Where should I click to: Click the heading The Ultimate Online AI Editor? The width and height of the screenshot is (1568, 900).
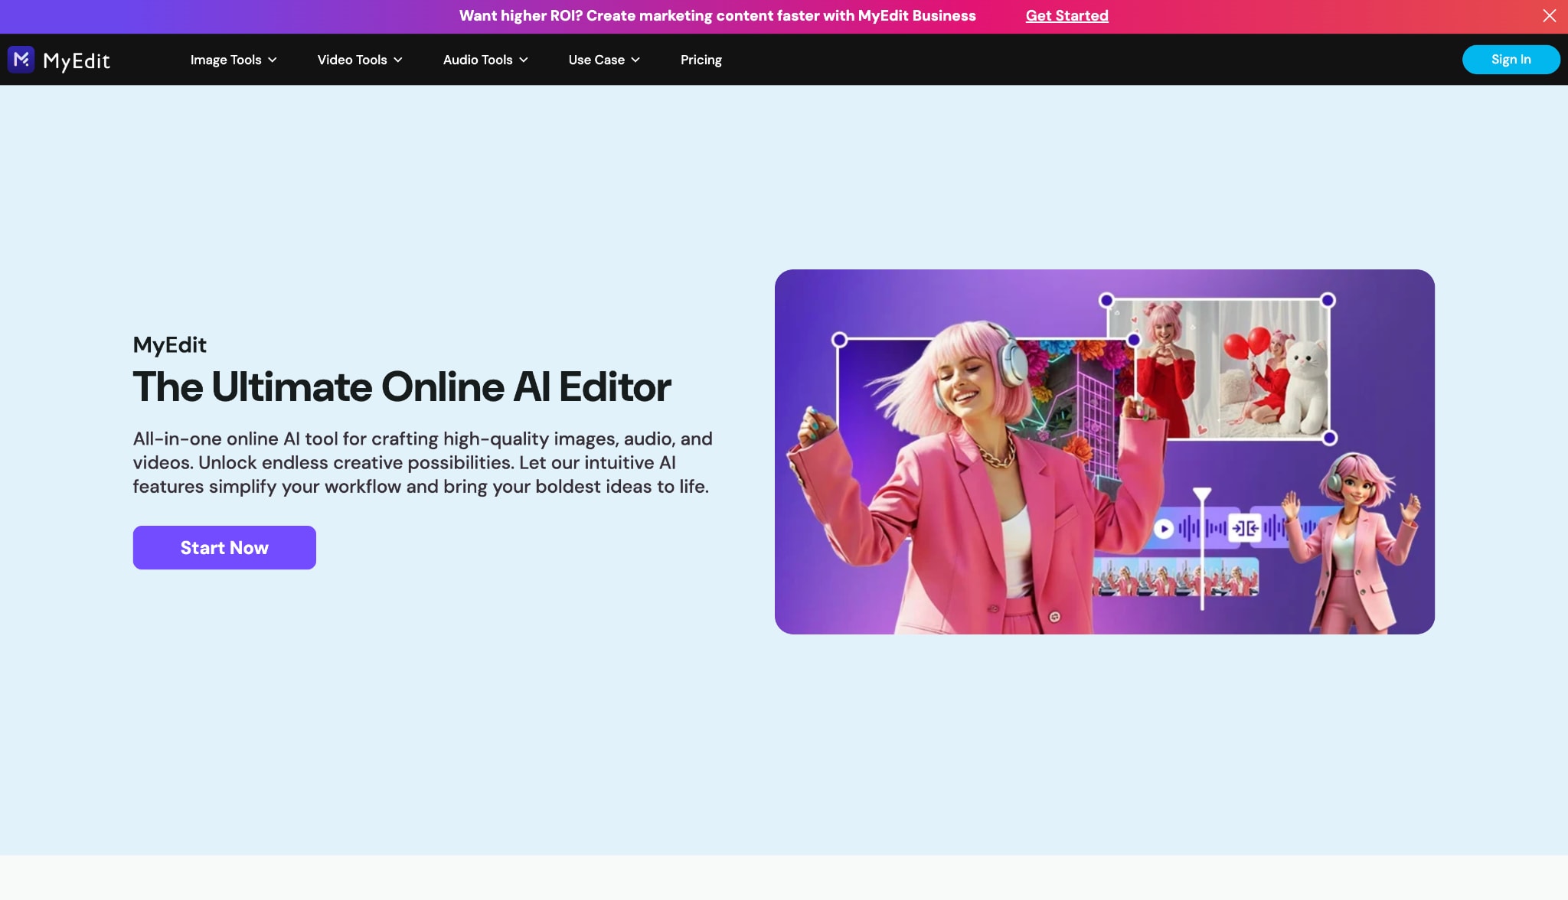[402, 386]
